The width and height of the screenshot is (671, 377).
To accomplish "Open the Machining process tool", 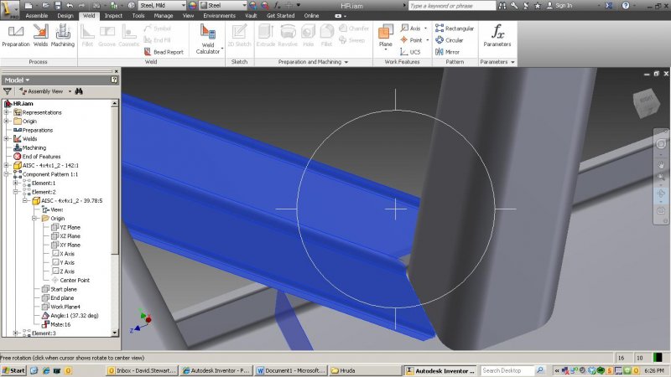I will 62,36.
